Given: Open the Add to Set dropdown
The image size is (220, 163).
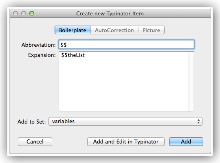Looking at the screenshot, I should pos(125,121).
